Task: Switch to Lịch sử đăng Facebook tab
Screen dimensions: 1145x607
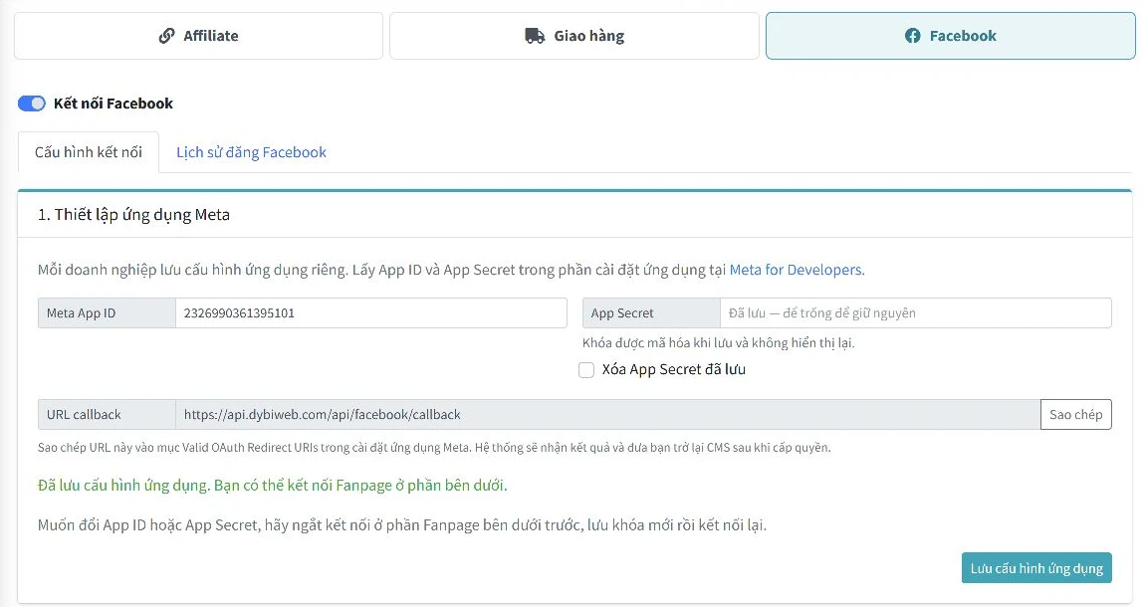Action: 251,152
